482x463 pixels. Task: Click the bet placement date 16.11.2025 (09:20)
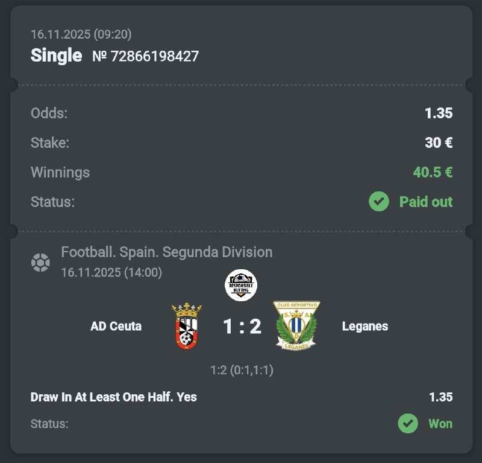[x=81, y=35]
